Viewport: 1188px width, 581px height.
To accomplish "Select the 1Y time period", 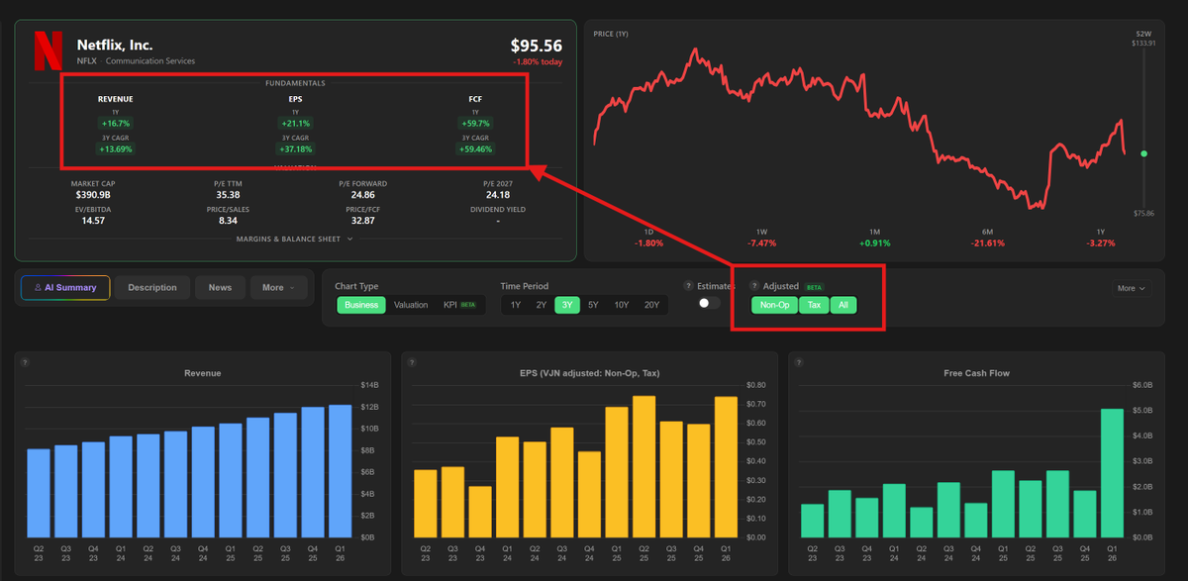I will pos(516,305).
